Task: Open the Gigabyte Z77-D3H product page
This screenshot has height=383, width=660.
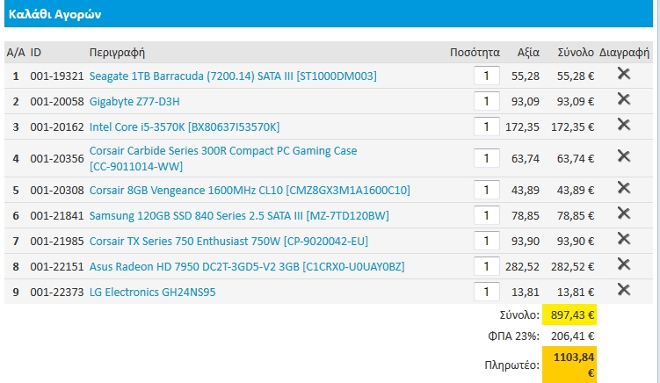Action: tap(134, 102)
